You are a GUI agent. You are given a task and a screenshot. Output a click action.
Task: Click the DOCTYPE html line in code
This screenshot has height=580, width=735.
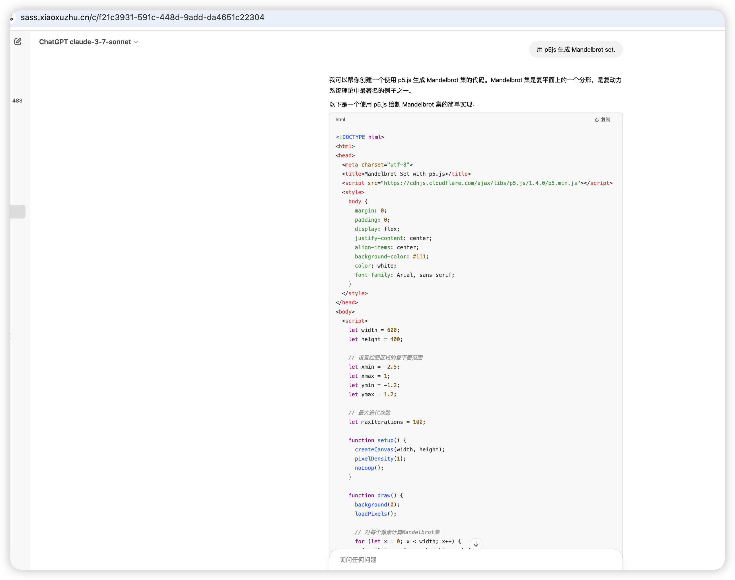coord(360,137)
